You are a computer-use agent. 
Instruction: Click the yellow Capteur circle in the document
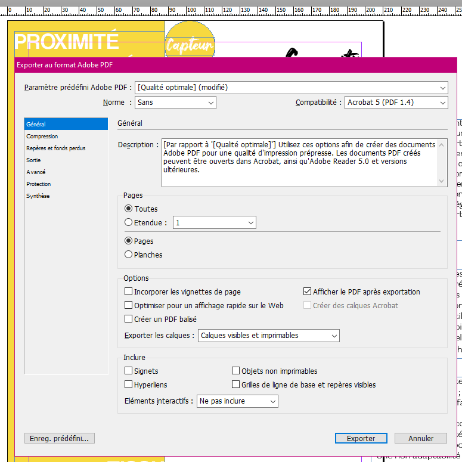[x=190, y=39]
